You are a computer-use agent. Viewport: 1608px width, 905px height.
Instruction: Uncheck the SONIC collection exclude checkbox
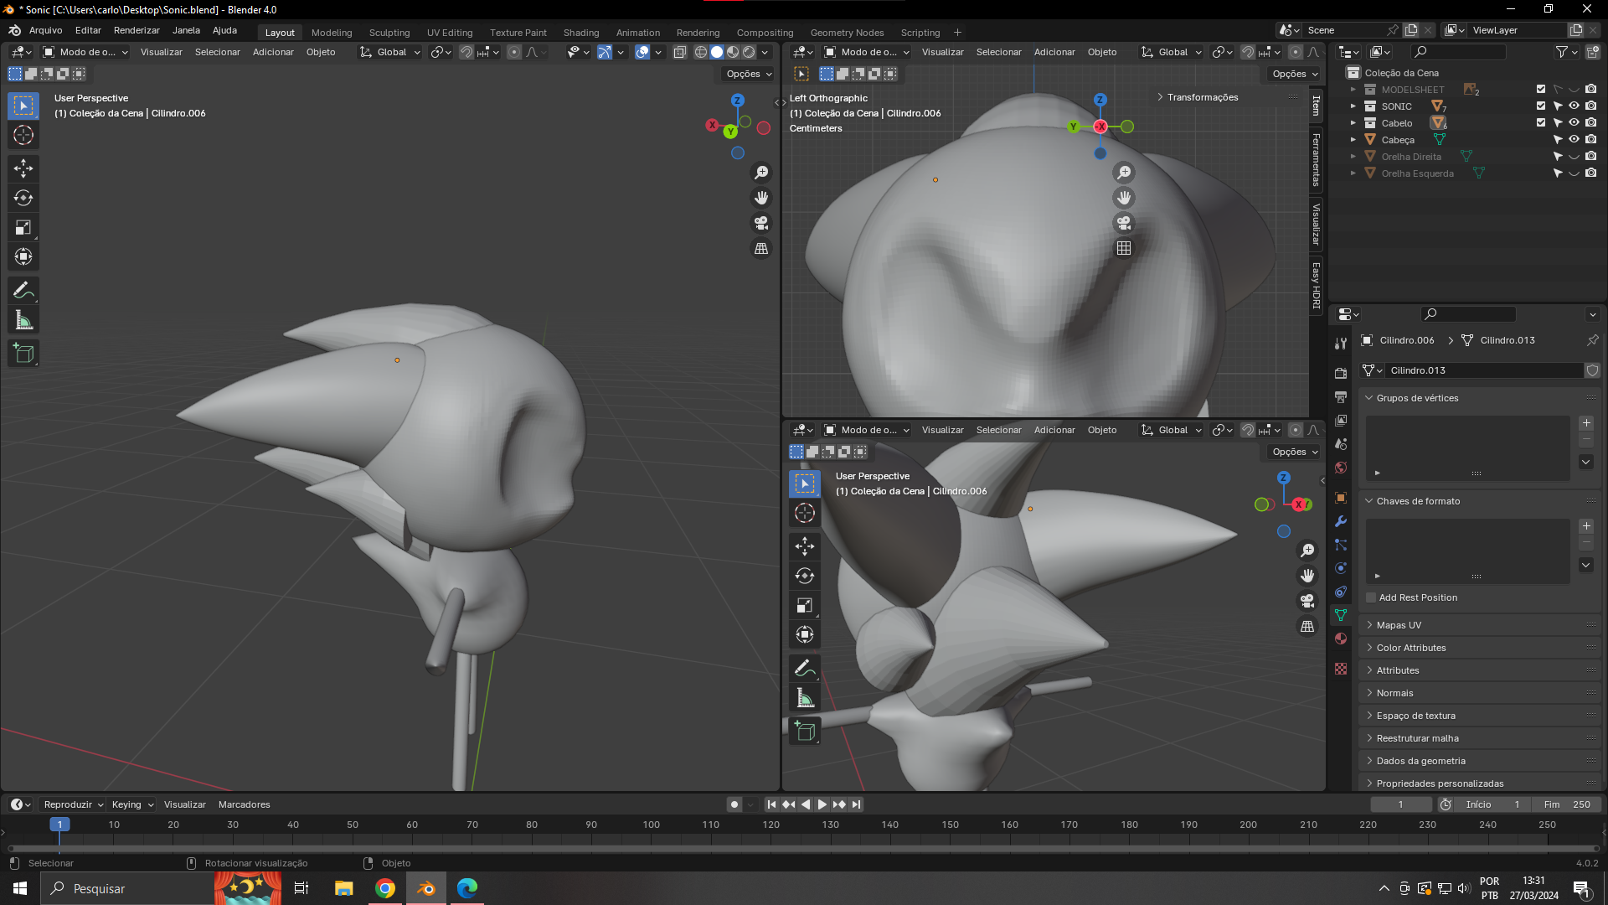pos(1541,106)
